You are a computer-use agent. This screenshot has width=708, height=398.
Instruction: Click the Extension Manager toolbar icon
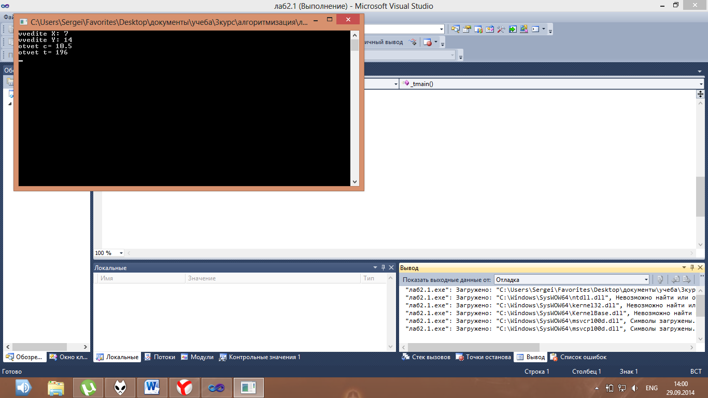524,29
